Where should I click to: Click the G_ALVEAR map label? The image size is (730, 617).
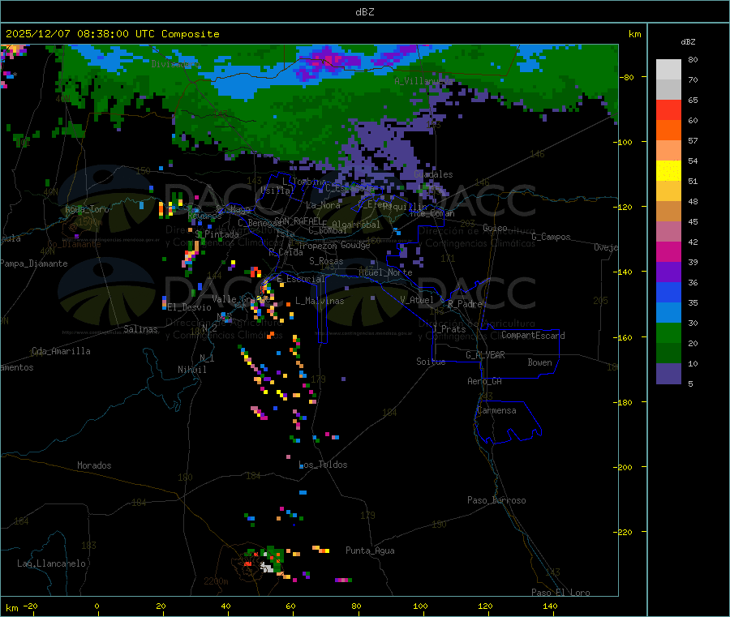tap(485, 355)
